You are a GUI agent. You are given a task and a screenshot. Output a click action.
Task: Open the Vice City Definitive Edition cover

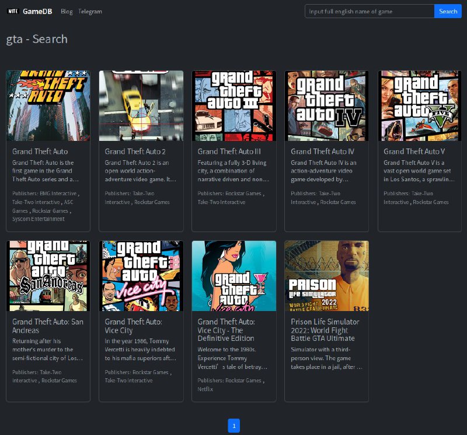point(234,276)
